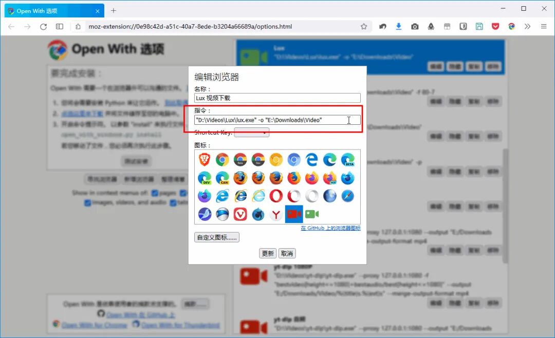Click the Pocket toolbar icon
This screenshot has width=555, height=338.
[x=495, y=27]
